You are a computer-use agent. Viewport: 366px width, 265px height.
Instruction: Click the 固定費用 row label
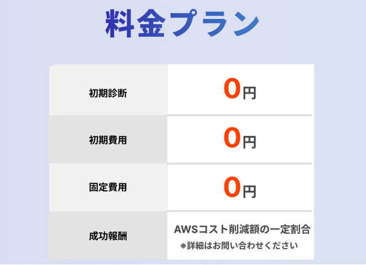tap(108, 187)
